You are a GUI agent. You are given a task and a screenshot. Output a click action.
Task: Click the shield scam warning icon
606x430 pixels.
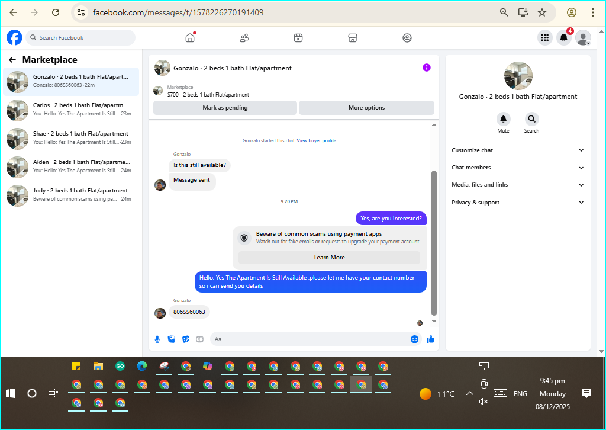pyautogui.click(x=244, y=238)
